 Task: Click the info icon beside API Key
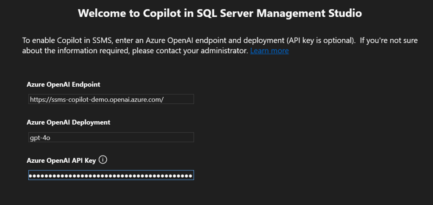(103, 160)
